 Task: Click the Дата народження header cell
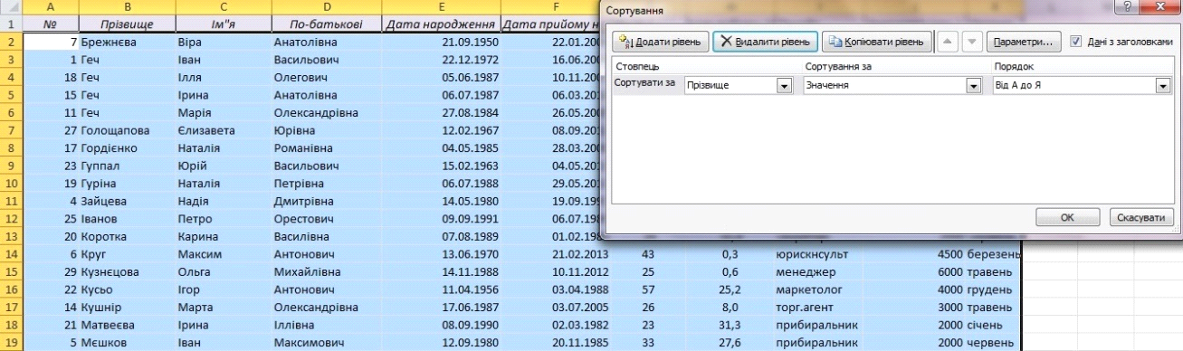(x=441, y=24)
